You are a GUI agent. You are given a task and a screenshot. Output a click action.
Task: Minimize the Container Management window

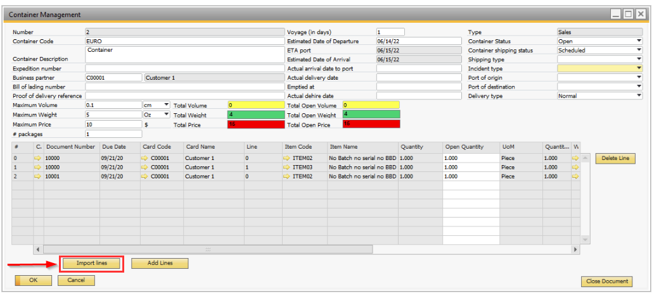coord(616,14)
